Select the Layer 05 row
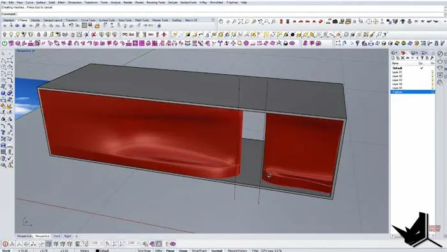 pyautogui.click(x=413, y=88)
